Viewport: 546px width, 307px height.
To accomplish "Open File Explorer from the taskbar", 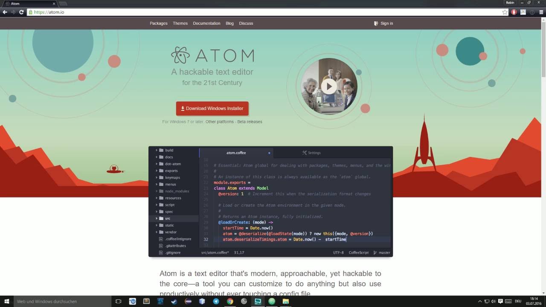I will tap(286, 301).
